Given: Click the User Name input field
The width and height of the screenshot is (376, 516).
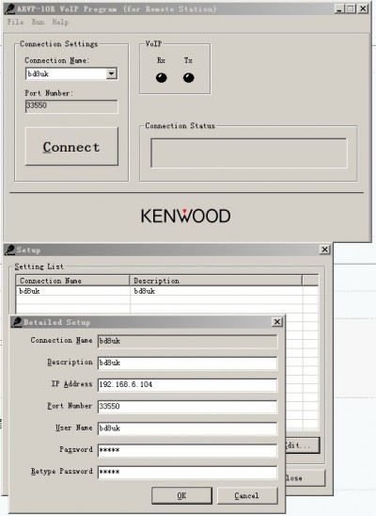Looking at the screenshot, I should click(187, 428).
